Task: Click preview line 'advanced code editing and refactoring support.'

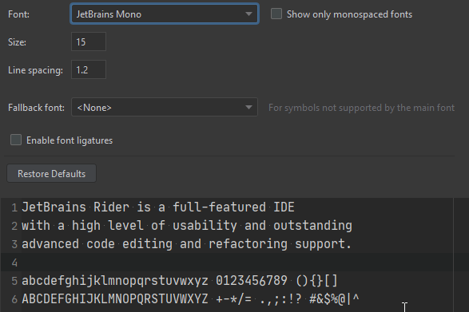Action: tap(186, 244)
